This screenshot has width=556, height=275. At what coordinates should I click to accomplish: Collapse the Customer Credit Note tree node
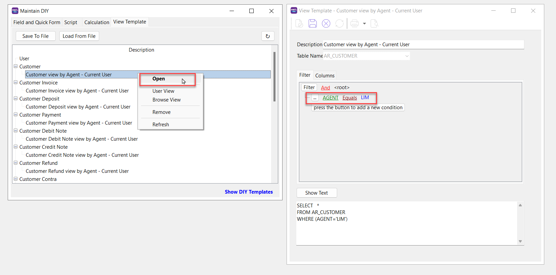pos(15,147)
